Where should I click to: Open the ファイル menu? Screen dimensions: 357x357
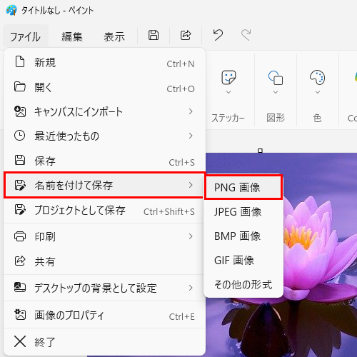coord(26,36)
